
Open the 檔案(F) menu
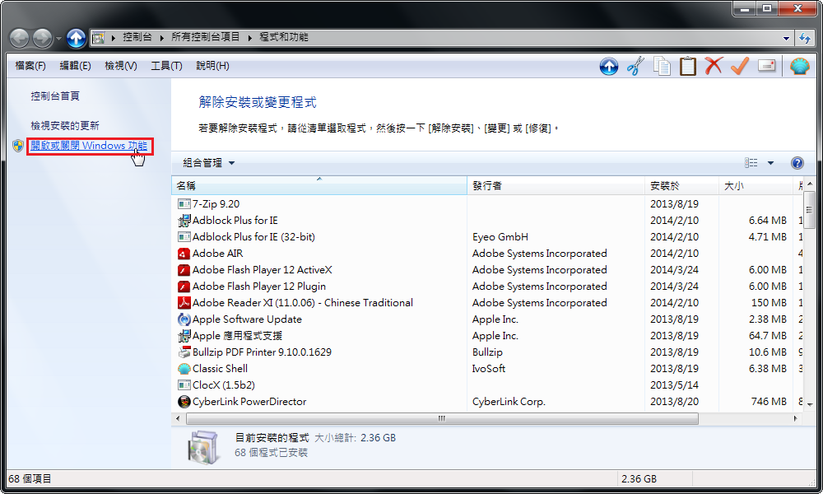click(30, 66)
